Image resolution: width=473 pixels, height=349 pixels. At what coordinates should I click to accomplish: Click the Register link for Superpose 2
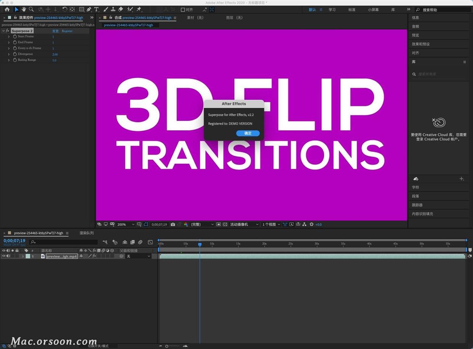67,31
